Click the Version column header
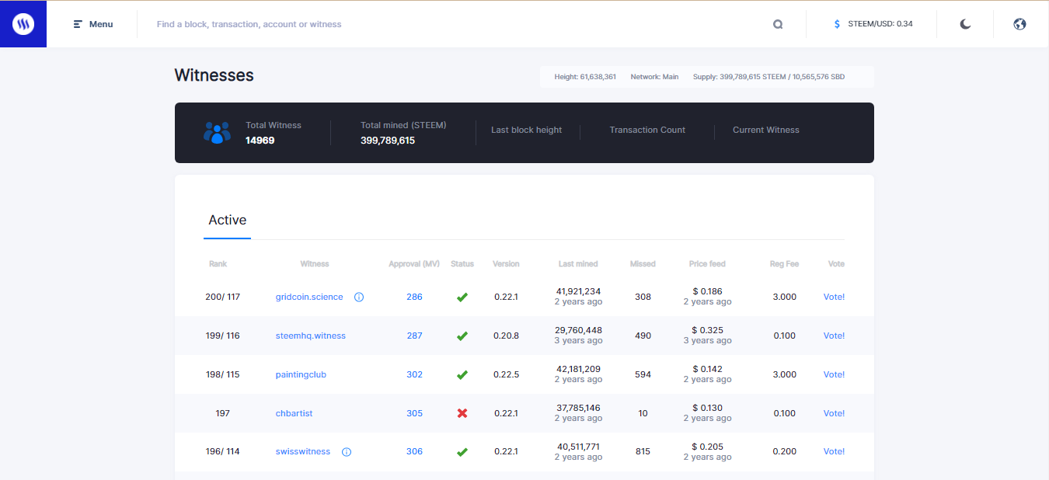1049x480 pixels. pyautogui.click(x=506, y=264)
